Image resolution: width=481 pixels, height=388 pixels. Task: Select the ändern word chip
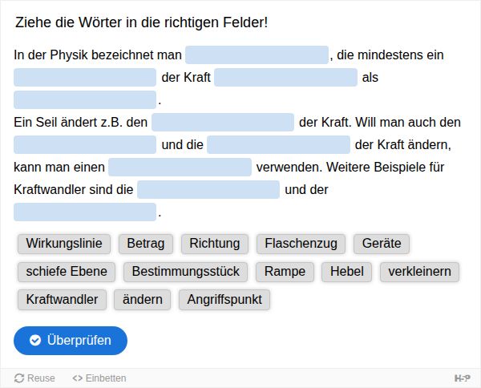(143, 300)
